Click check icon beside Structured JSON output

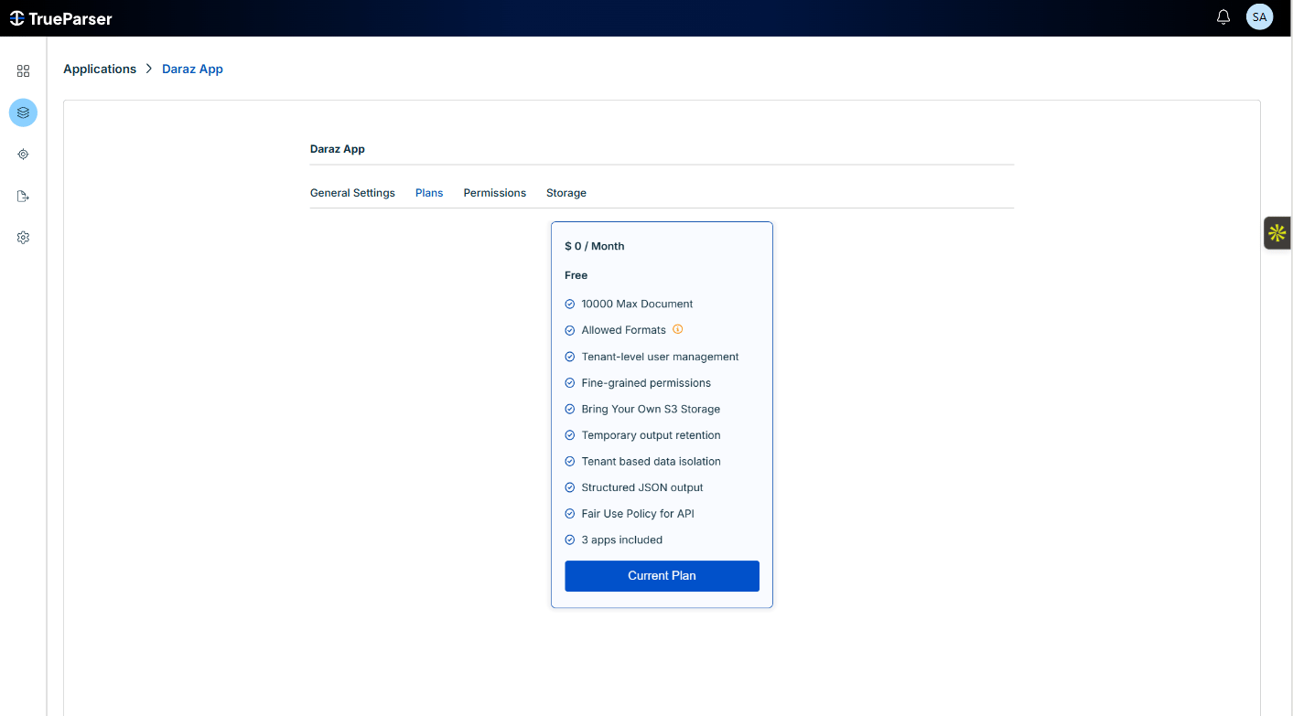[570, 487]
